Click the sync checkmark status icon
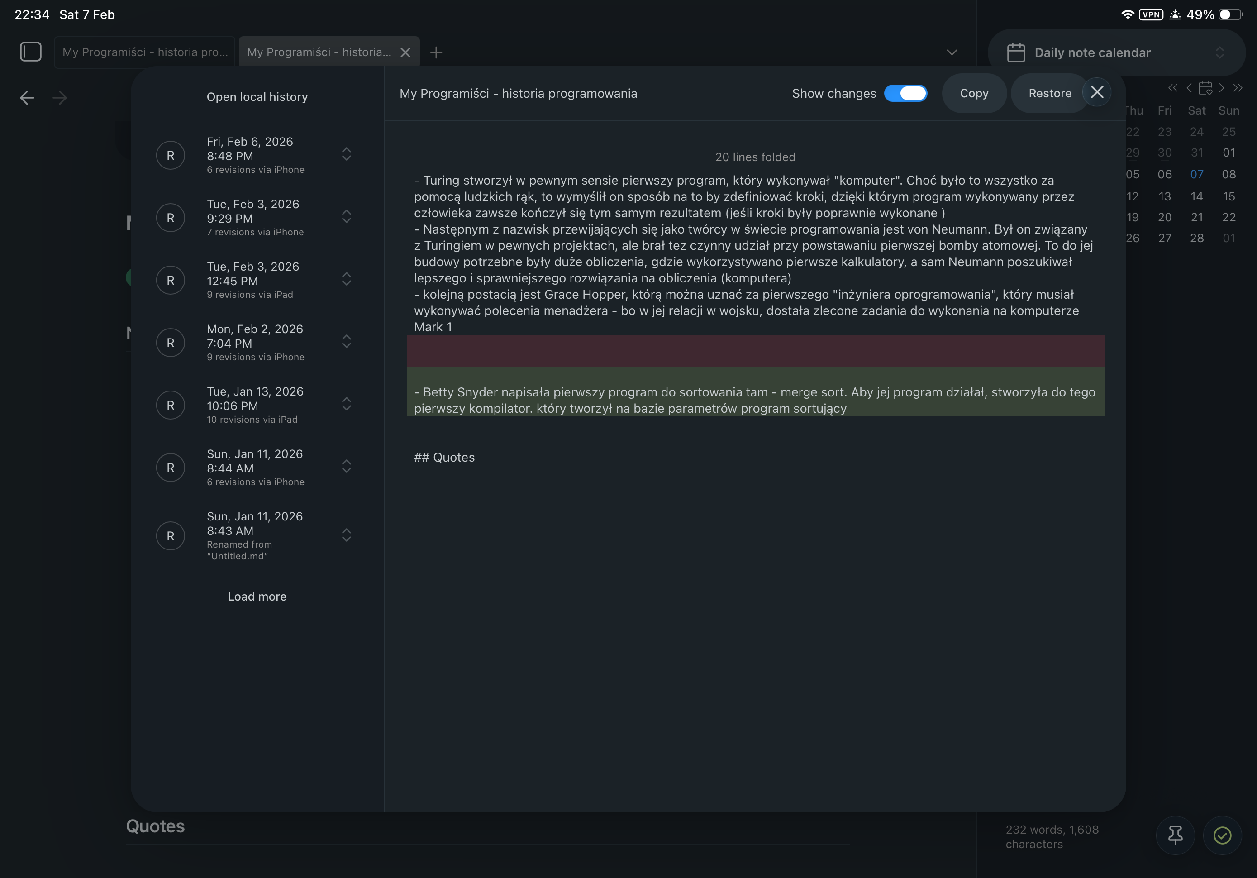The width and height of the screenshot is (1257, 878). tap(1222, 835)
